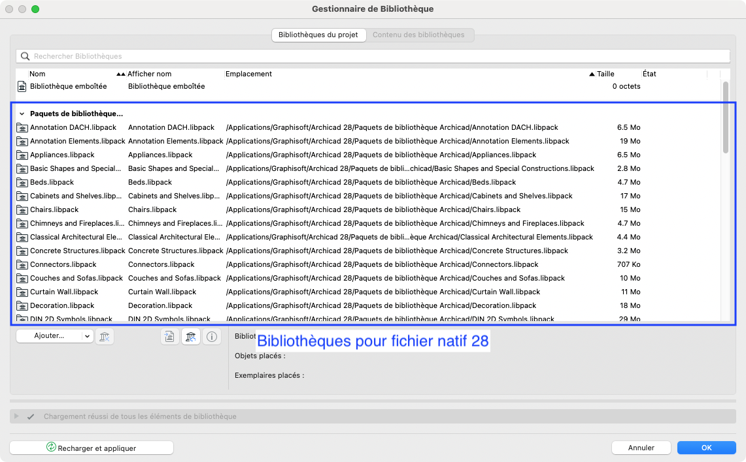746x462 pixels.
Task: Click the 18 Mo size of Decoration
Action: click(630, 306)
